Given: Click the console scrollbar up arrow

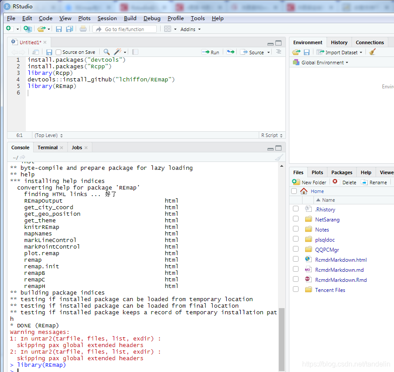Looking at the screenshot, I should click(281, 166).
